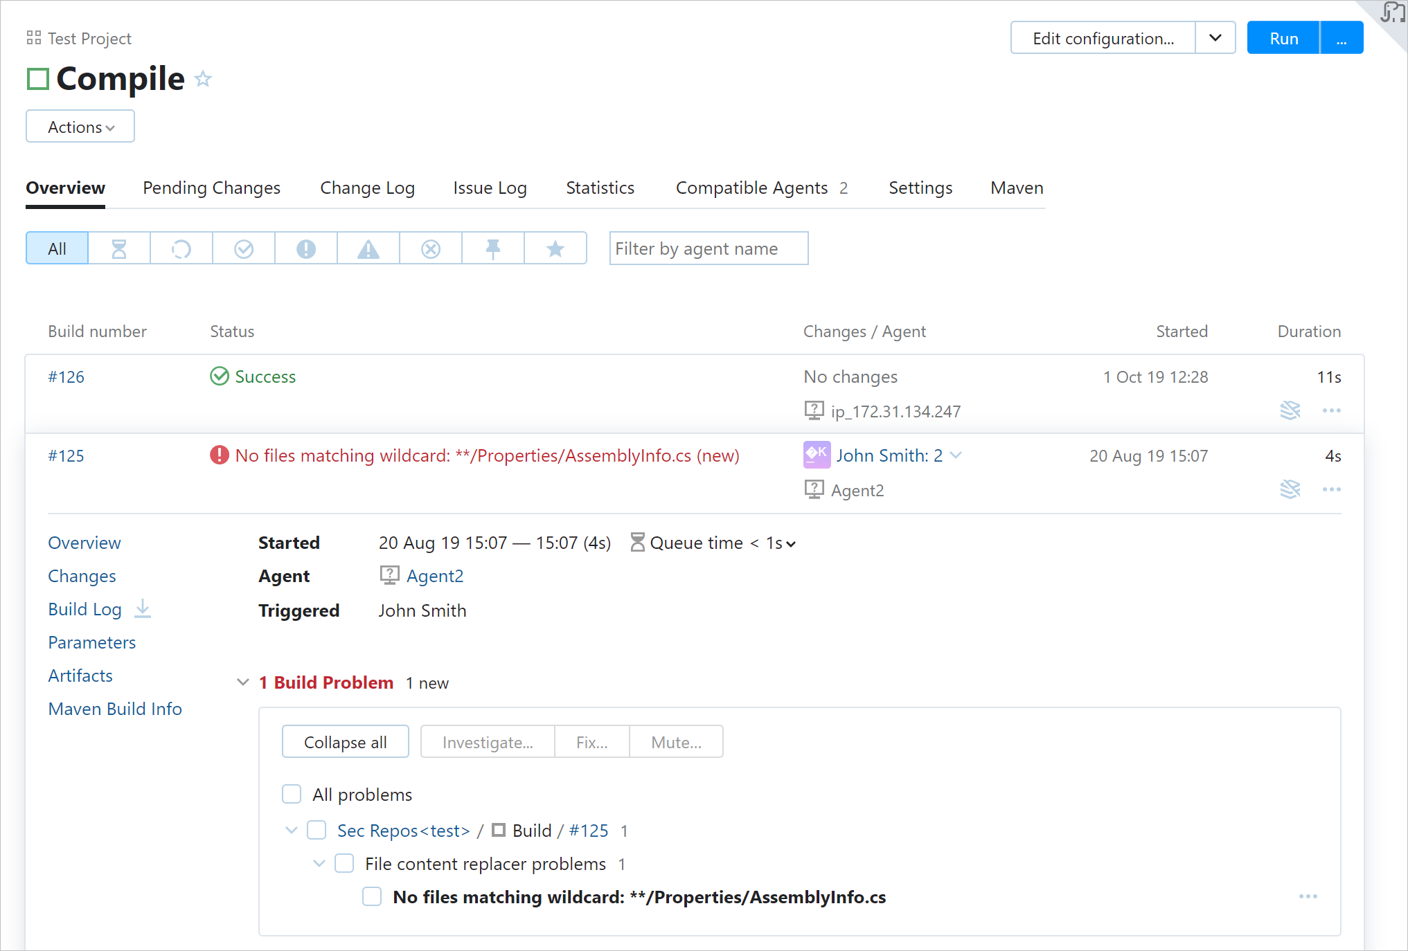Image resolution: width=1408 pixels, height=951 pixels.
Task: Show pinned builds only
Action: tap(492, 248)
